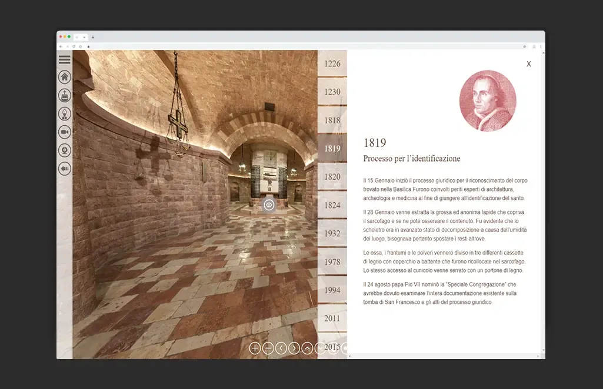Screen dimensions: 603x389
Task: Open year 1994 in the timeline
Action: point(332,290)
